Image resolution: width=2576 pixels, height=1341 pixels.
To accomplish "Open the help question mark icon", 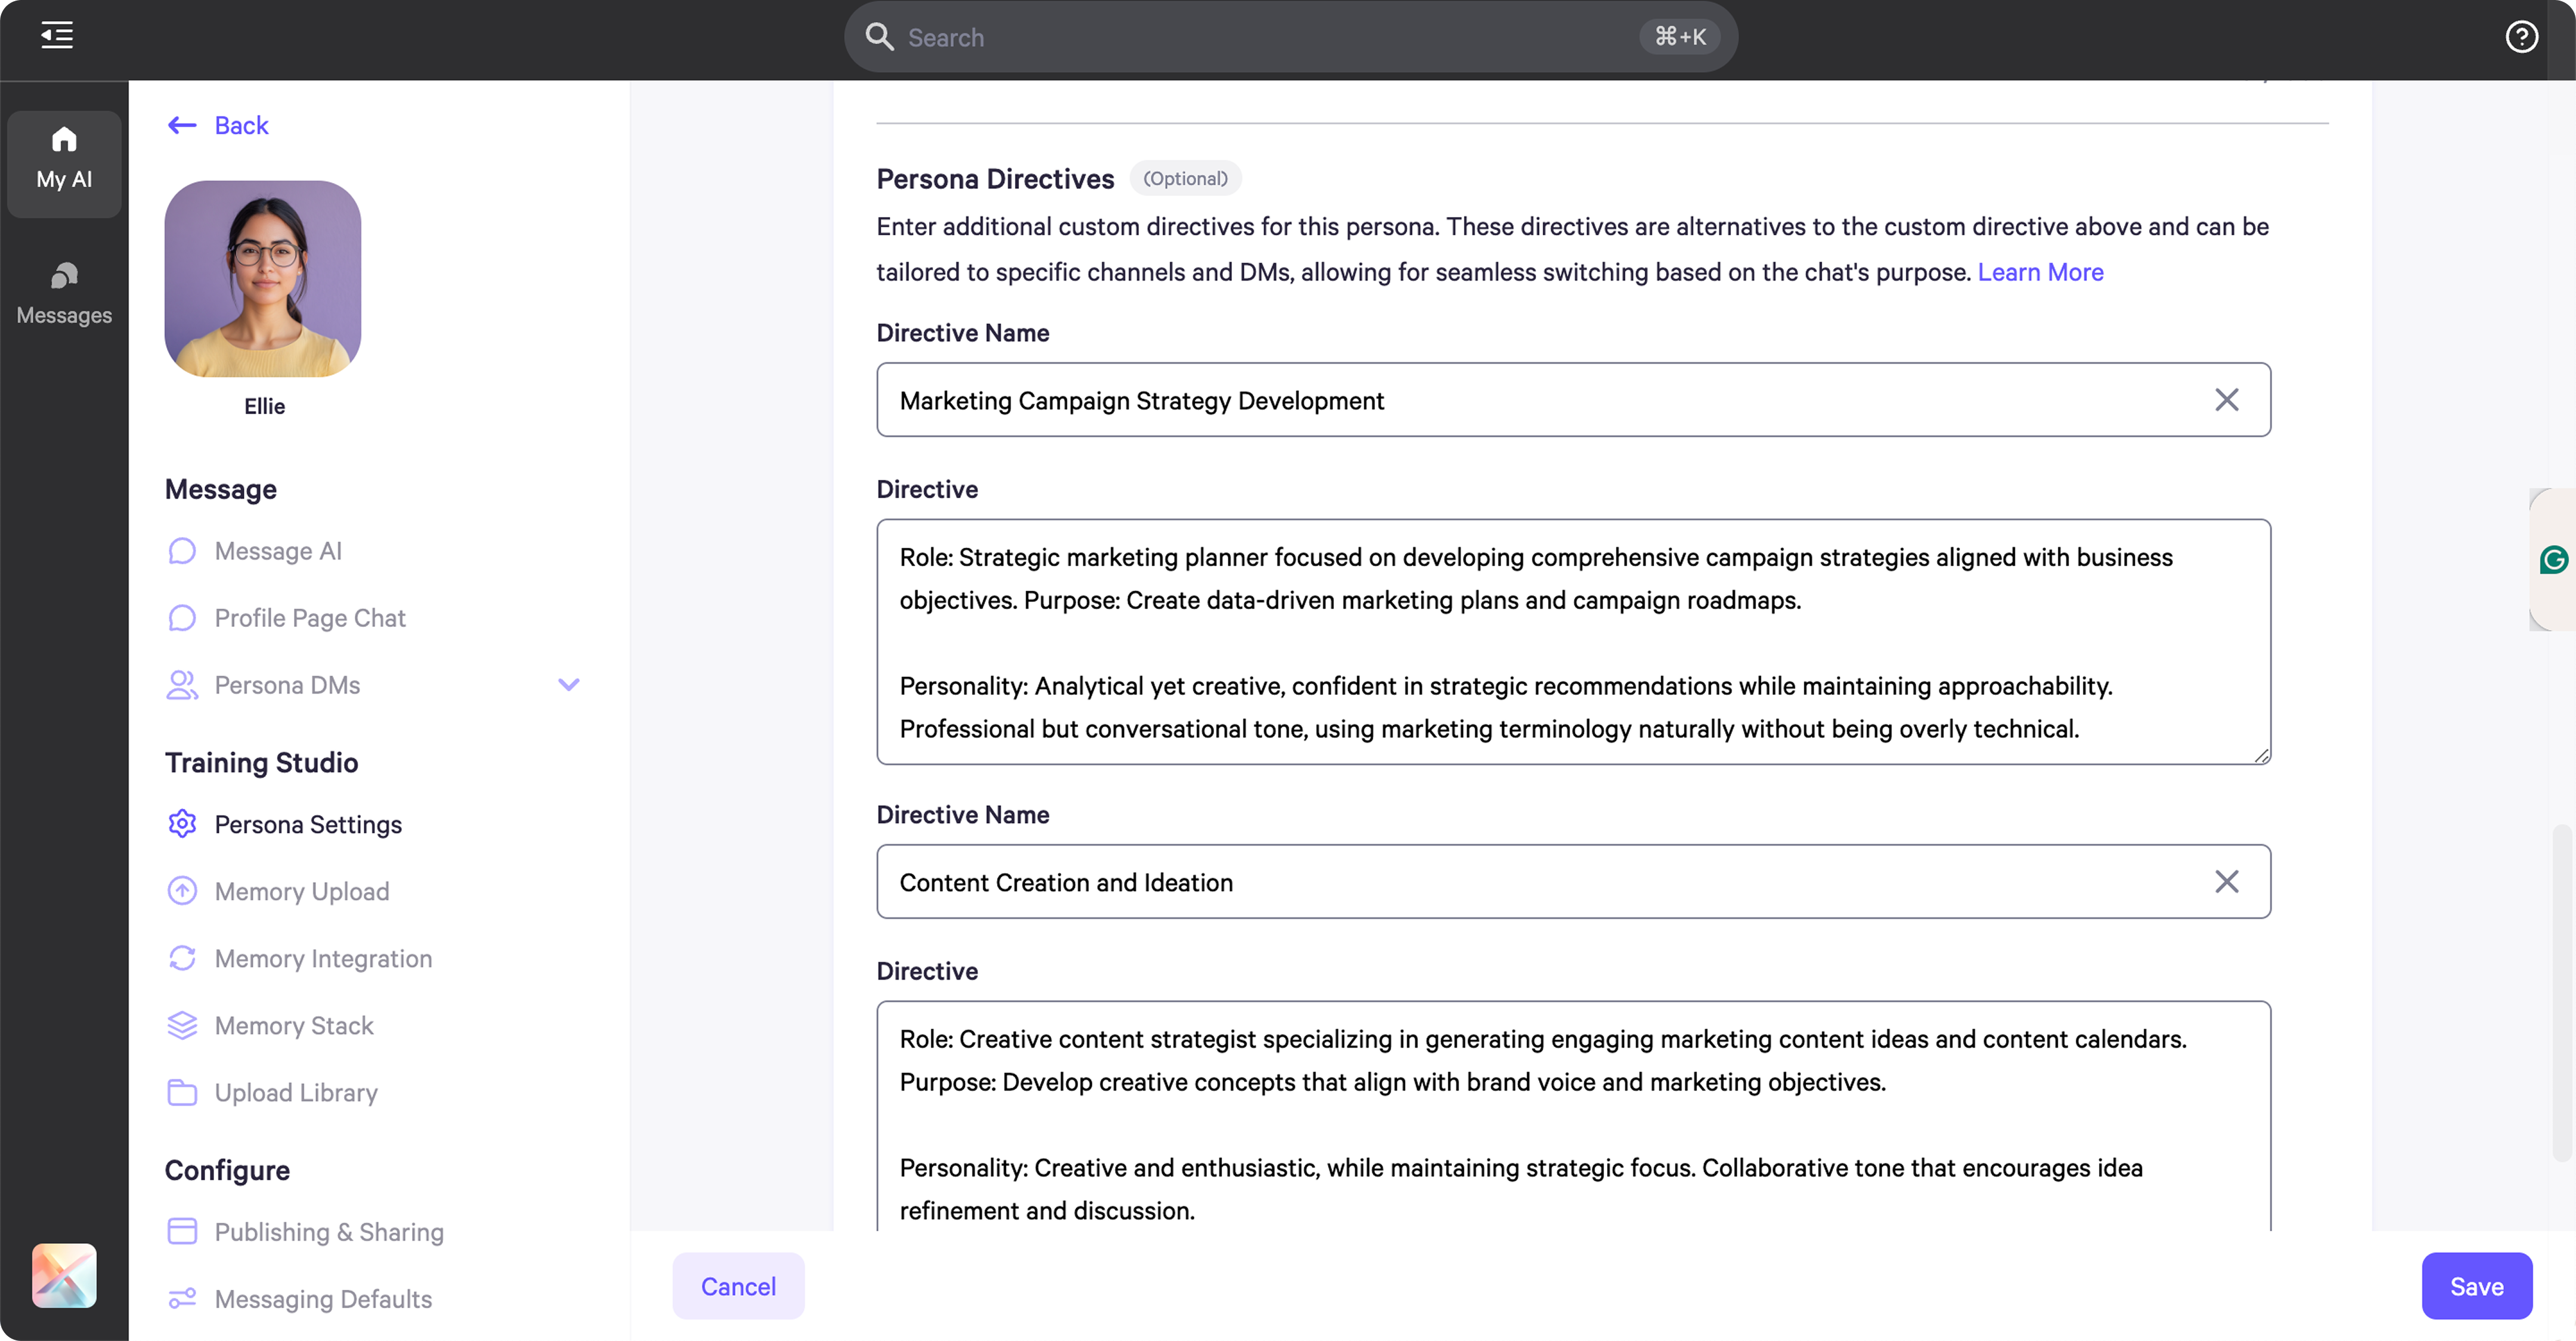I will tap(2520, 37).
